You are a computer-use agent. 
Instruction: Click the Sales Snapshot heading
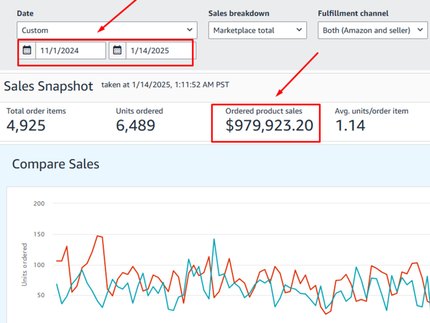[x=49, y=86]
